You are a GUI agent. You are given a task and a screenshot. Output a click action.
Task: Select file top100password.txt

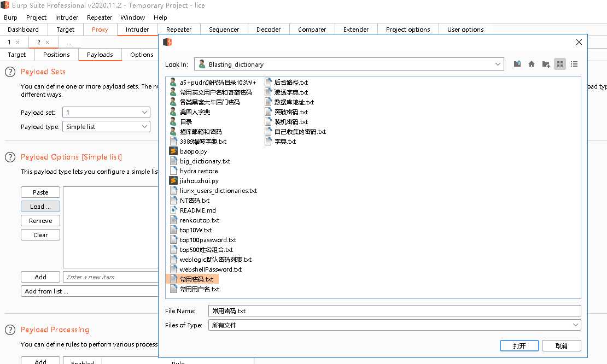click(203, 240)
